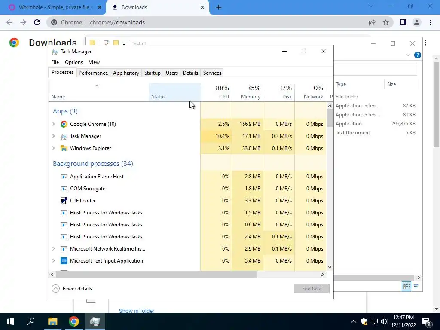Click the Chrome taskbar icon
This screenshot has width=440, height=330.
pos(74,321)
